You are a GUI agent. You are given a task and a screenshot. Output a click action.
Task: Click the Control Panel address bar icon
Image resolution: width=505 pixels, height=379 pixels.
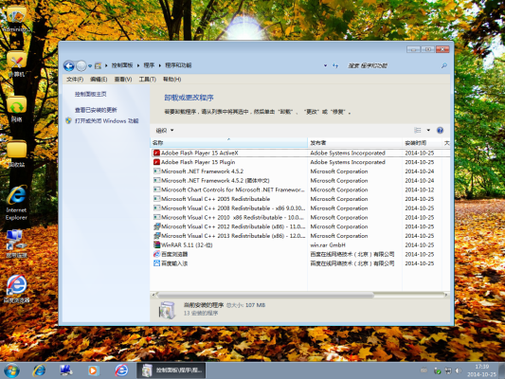[x=98, y=65]
